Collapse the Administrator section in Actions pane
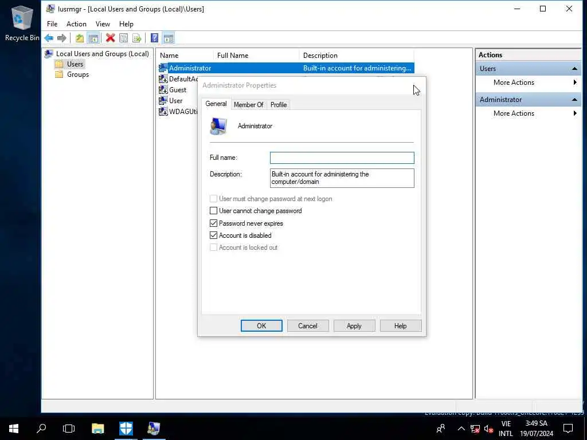587x440 pixels. click(574, 100)
